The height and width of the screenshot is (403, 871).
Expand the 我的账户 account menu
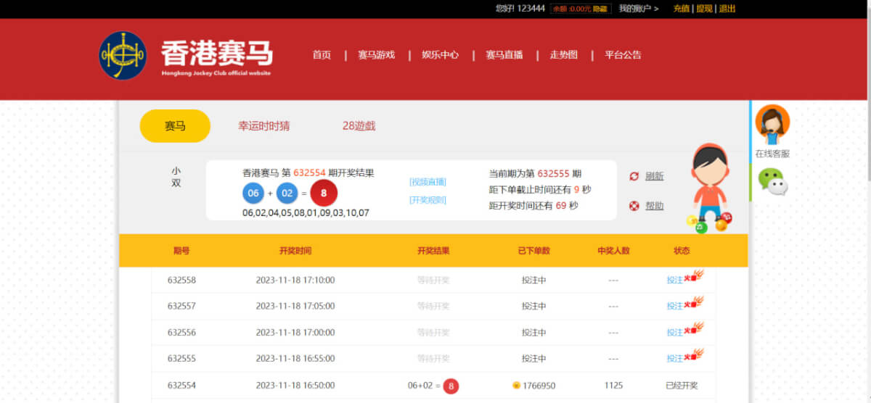point(638,9)
